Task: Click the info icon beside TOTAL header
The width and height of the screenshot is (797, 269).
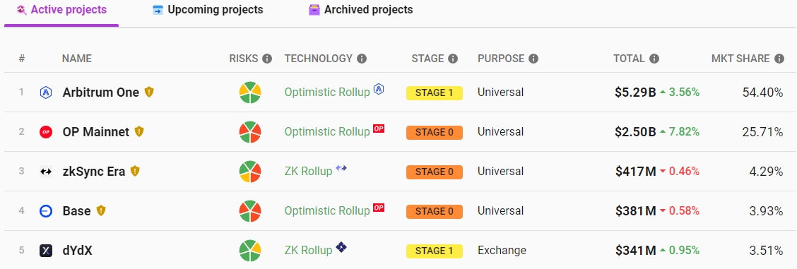Action: point(654,59)
